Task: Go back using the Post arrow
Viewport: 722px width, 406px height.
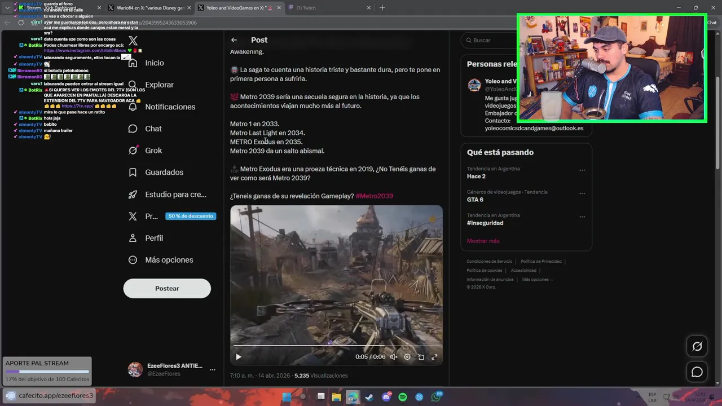Action: point(234,40)
